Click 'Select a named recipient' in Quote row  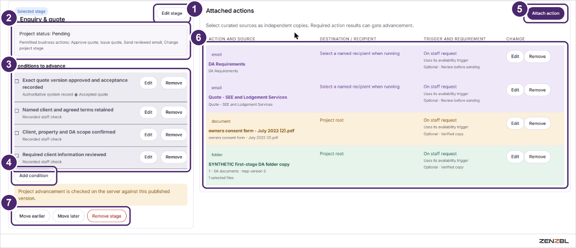[x=360, y=87]
